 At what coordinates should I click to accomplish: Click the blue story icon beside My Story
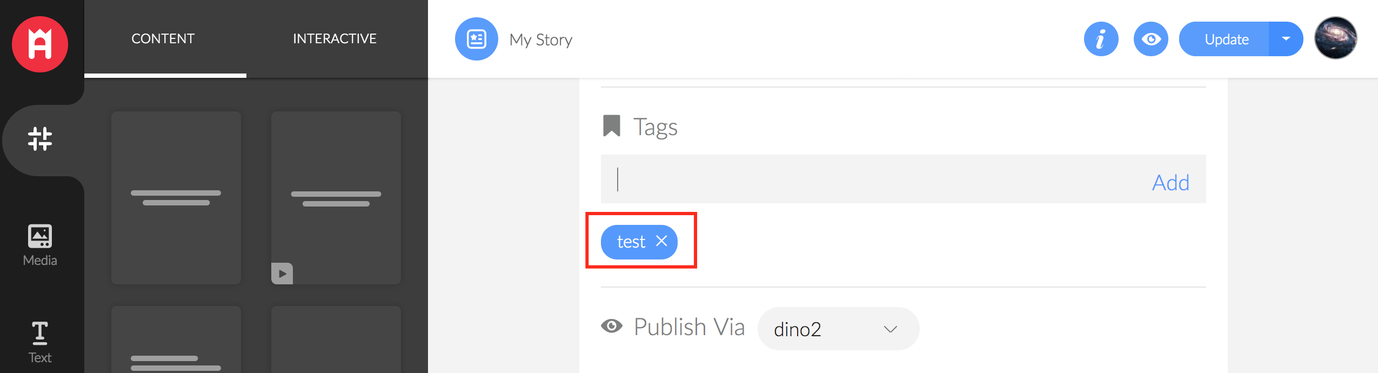[476, 39]
